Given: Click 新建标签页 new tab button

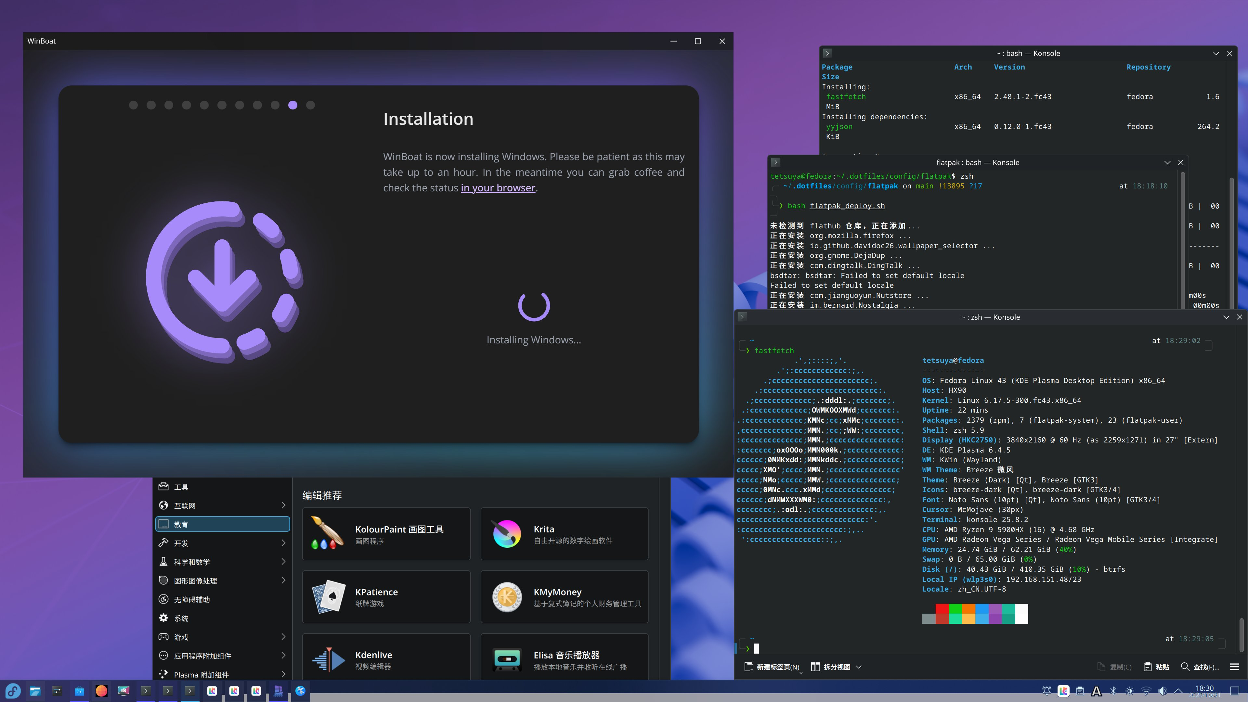Looking at the screenshot, I should [x=772, y=667].
